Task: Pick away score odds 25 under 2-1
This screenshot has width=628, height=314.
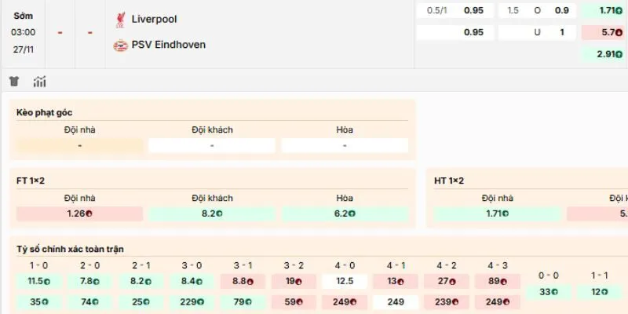Action: point(141,302)
